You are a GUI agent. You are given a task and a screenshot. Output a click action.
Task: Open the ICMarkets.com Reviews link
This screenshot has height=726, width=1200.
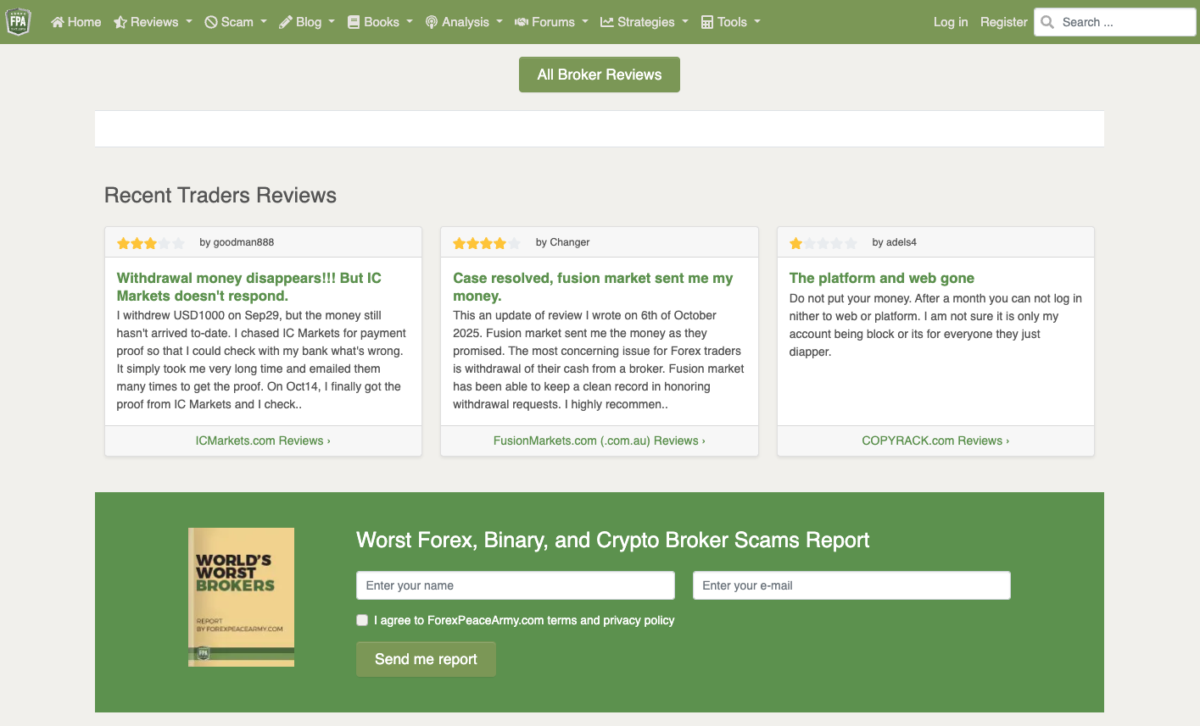[263, 441]
